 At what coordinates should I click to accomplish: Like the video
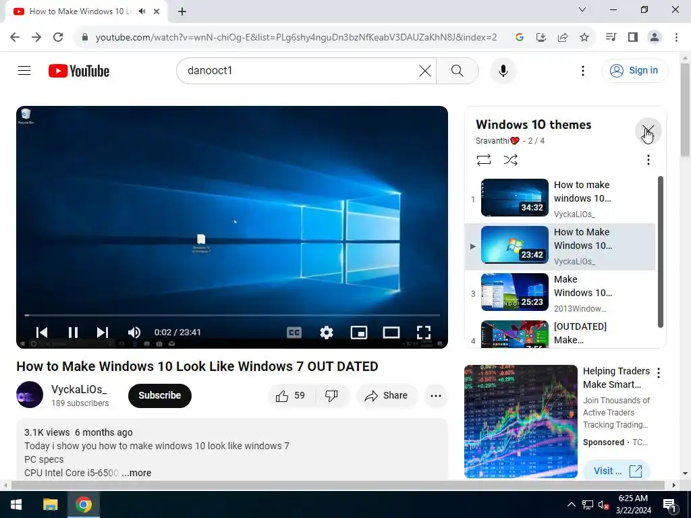[290, 395]
